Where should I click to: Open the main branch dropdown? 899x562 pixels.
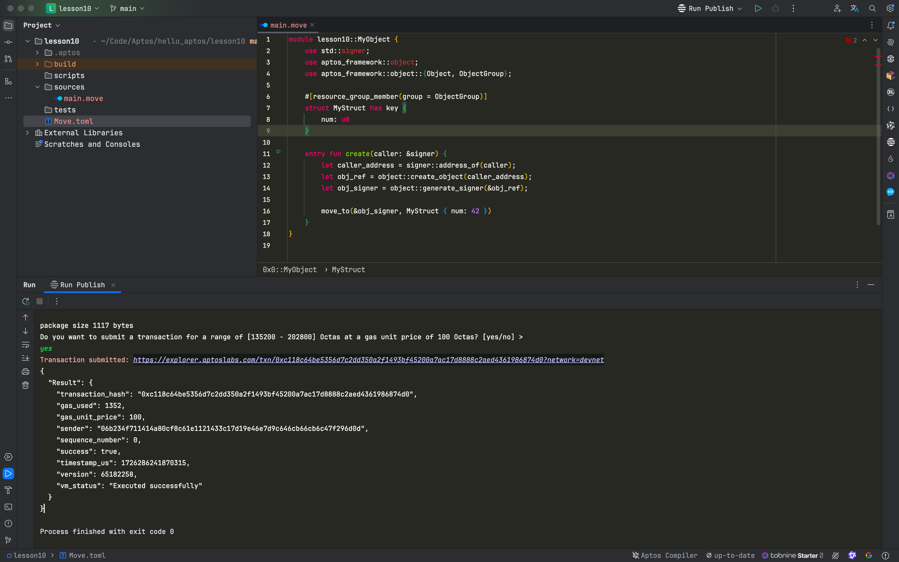(x=127, y=8)
